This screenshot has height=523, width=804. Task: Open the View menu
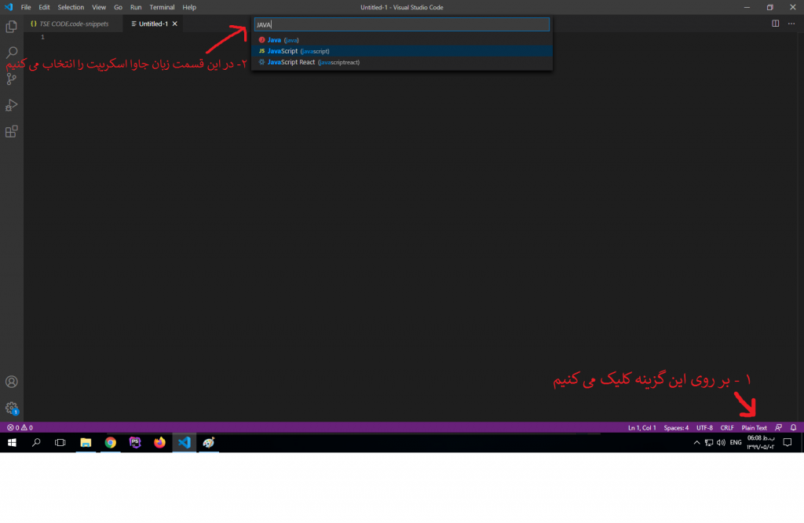(99, 7)
